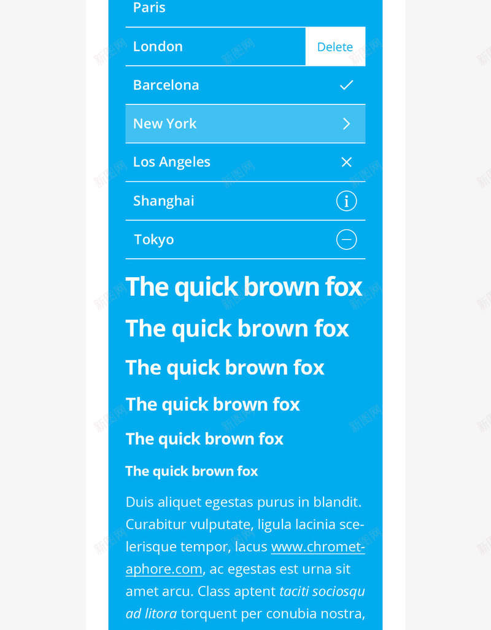Screen dimensions: 491x630
Task: Select the highlighted New York label
Action: point(164,124)
